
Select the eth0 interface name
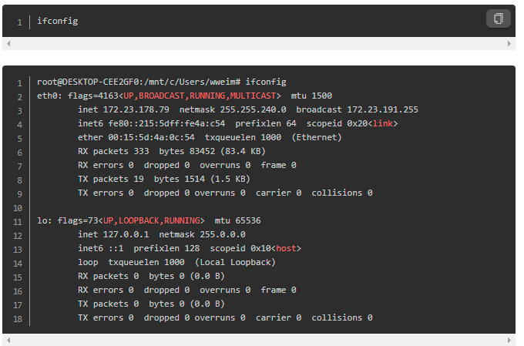tap(47, 96)
